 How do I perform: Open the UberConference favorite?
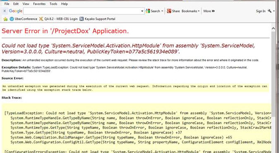24,19
